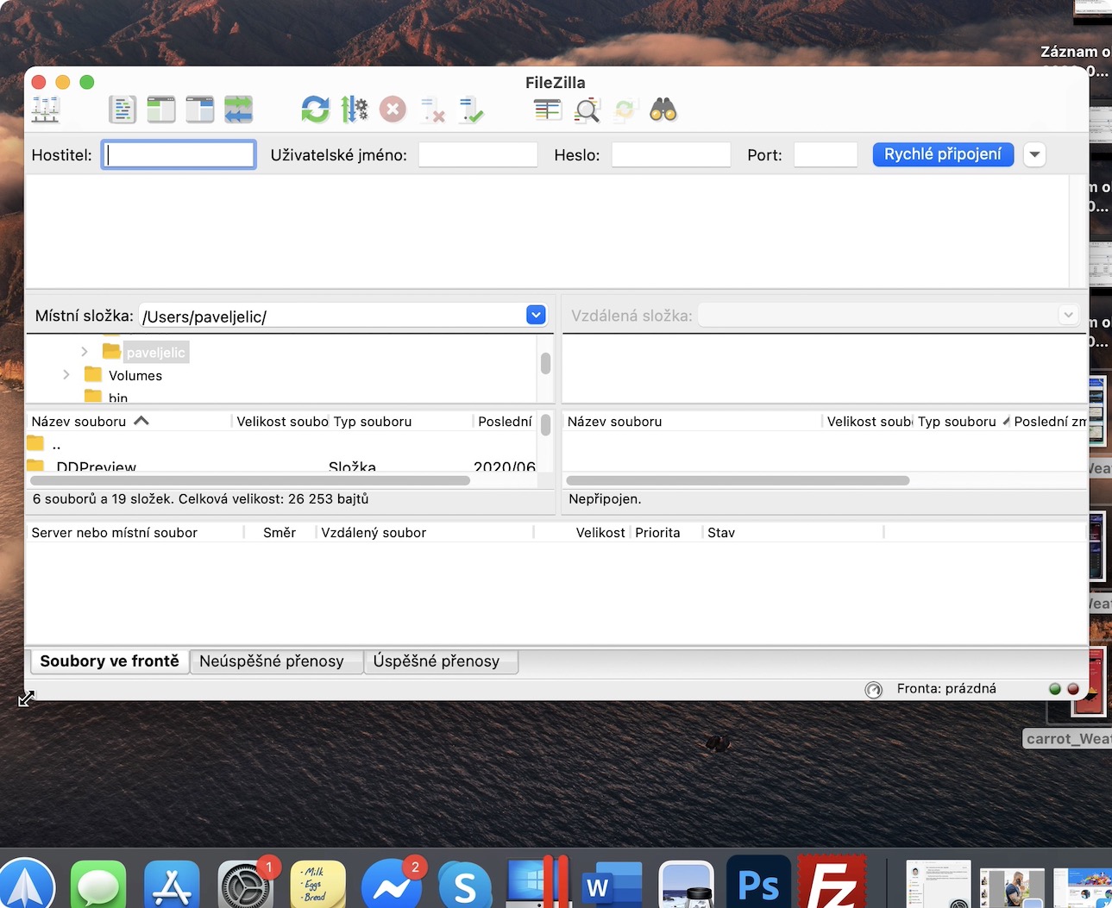Open Skype in Dock
Image resolution: width=1112 pixels, height=908 pixels.
click(x=465, y=885)
